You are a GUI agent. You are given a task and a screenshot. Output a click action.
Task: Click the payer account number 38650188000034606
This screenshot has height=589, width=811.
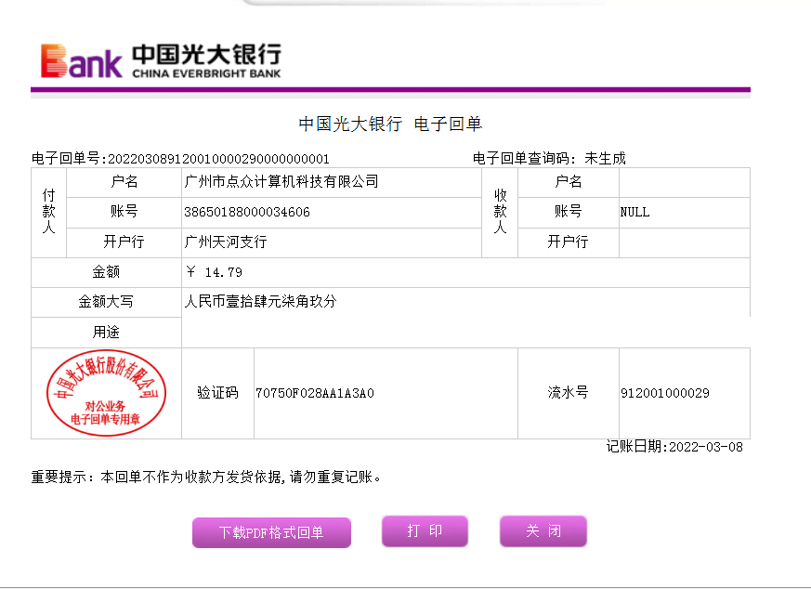click(247, 212)
